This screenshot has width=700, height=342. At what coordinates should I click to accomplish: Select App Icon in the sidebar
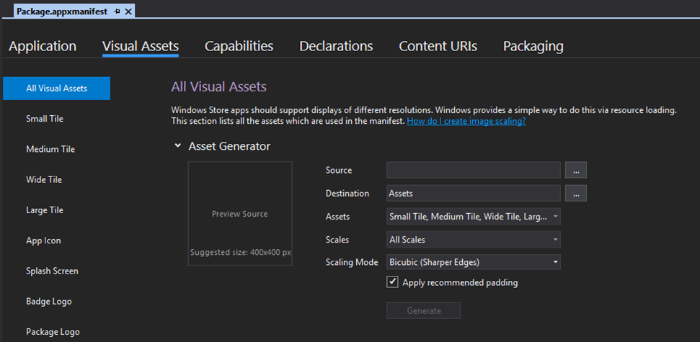click(x=43, y=240)
